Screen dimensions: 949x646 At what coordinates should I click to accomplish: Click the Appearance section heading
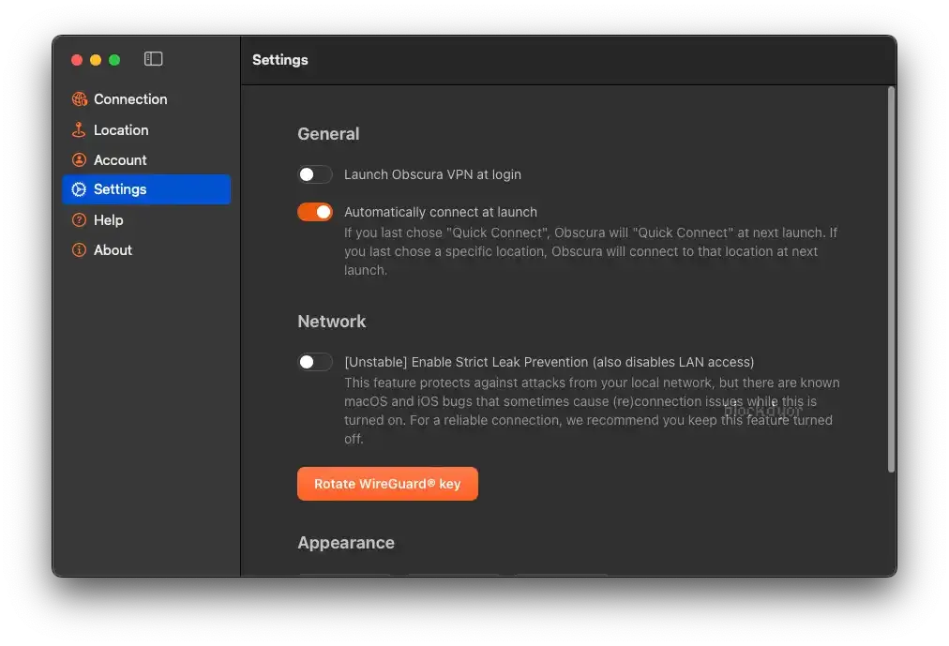click(346, 543)
